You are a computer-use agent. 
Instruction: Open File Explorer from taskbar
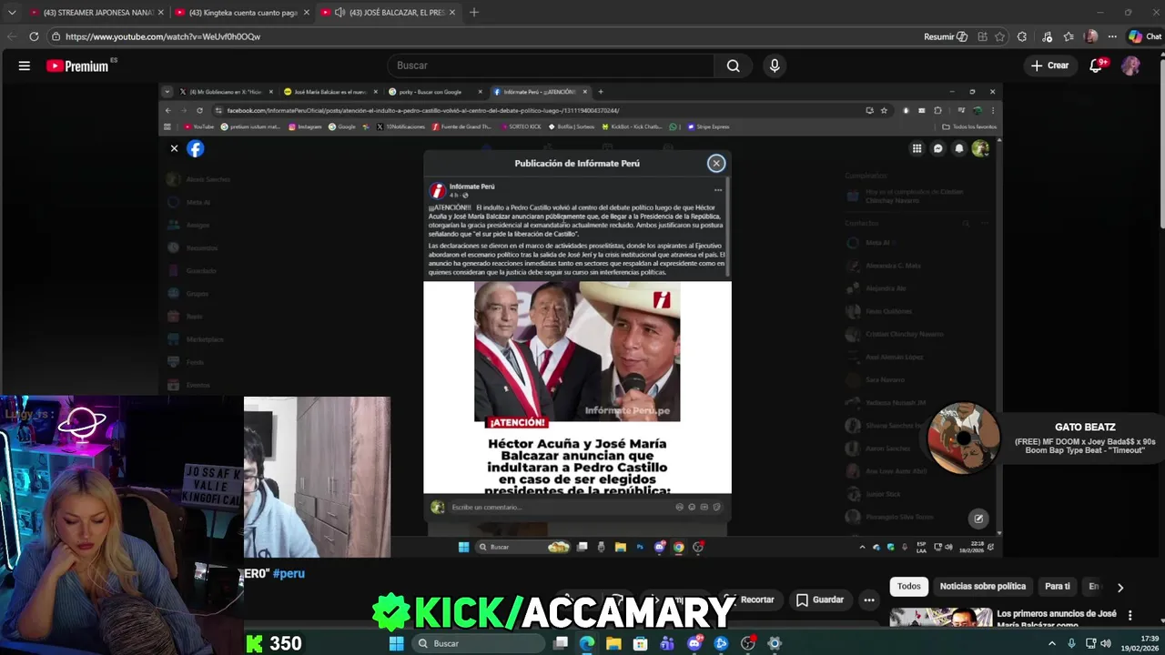pyautogui.click(x=613, y=643)
